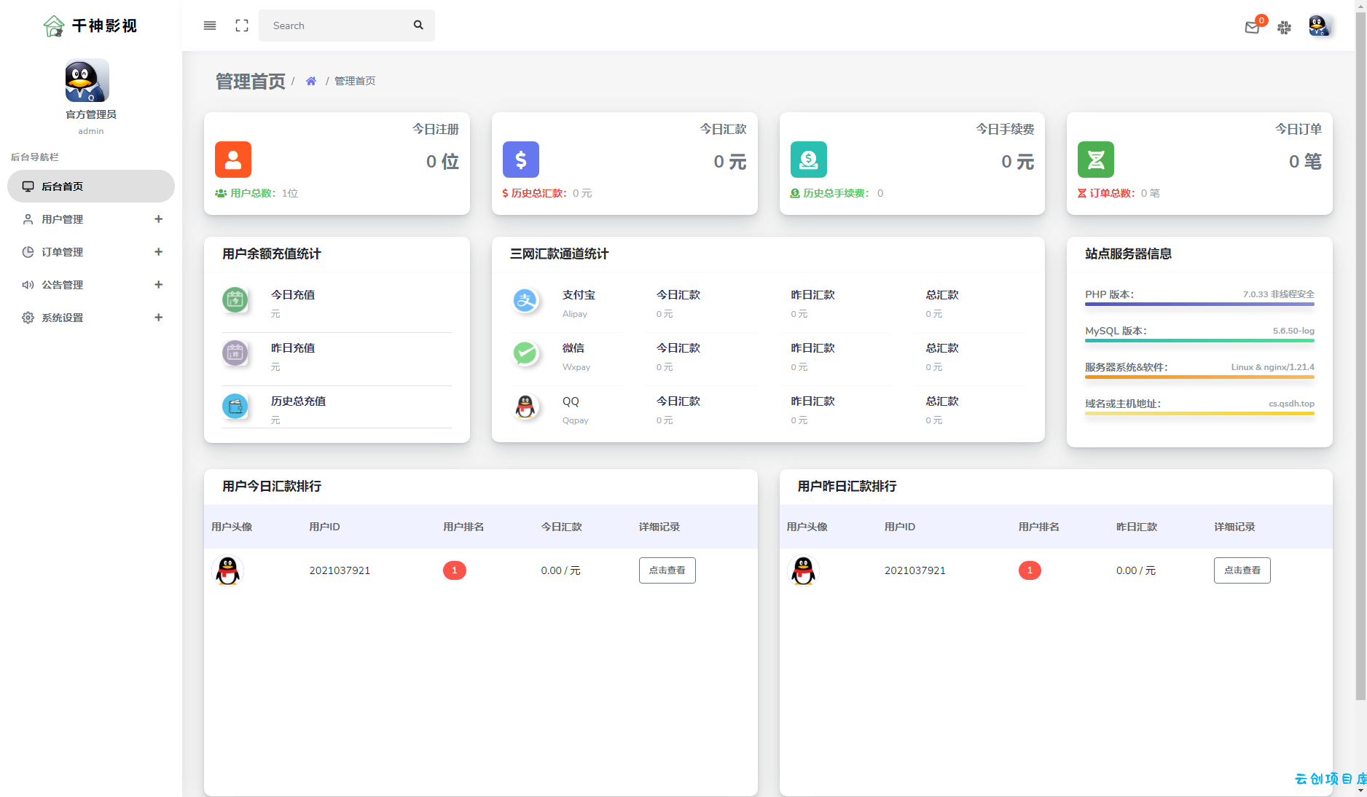This screenshot has width=1367, height=797.
Task: Click 历史总手续费 stat text
Action: click(837, 193)
